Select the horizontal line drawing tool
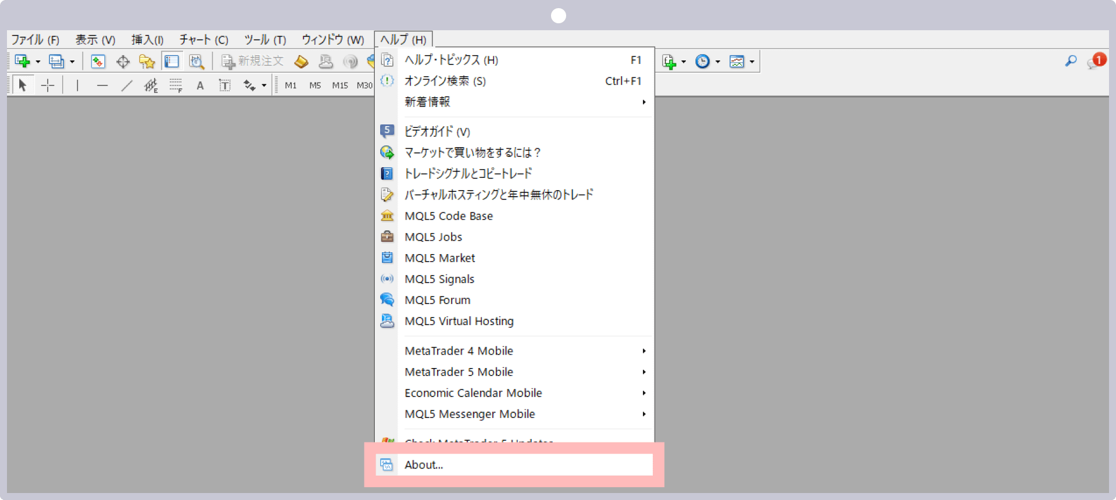Image resolution: width=1116 pixels, height=500 pixels. click(x=102, y=85)
